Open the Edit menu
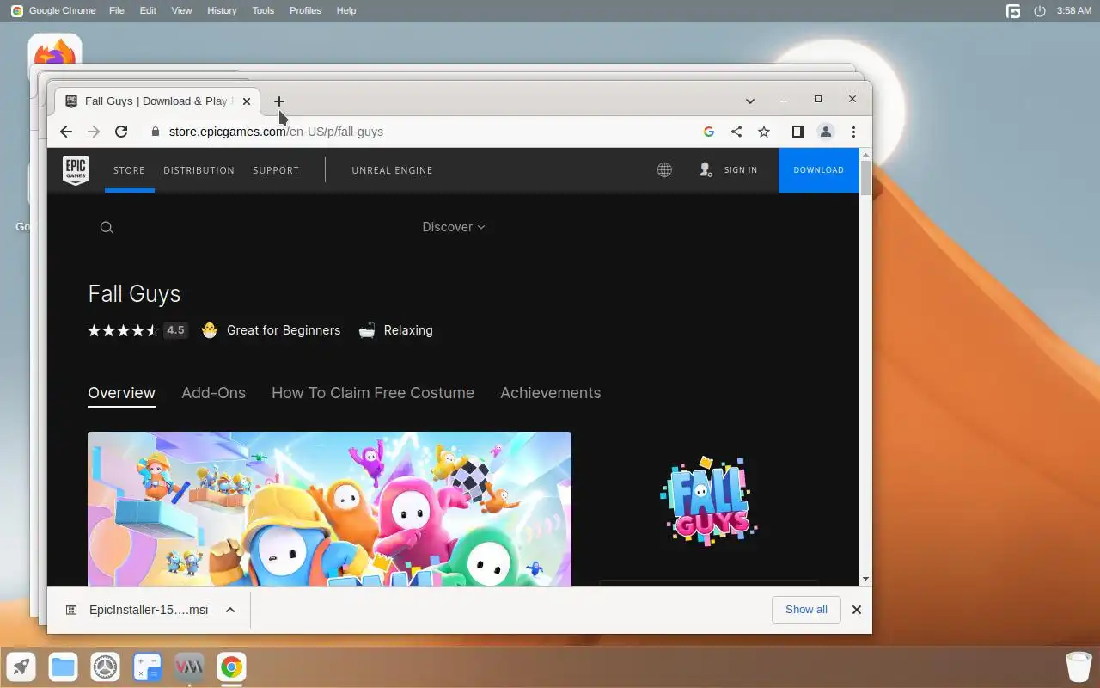 click(x=148, y=10)
